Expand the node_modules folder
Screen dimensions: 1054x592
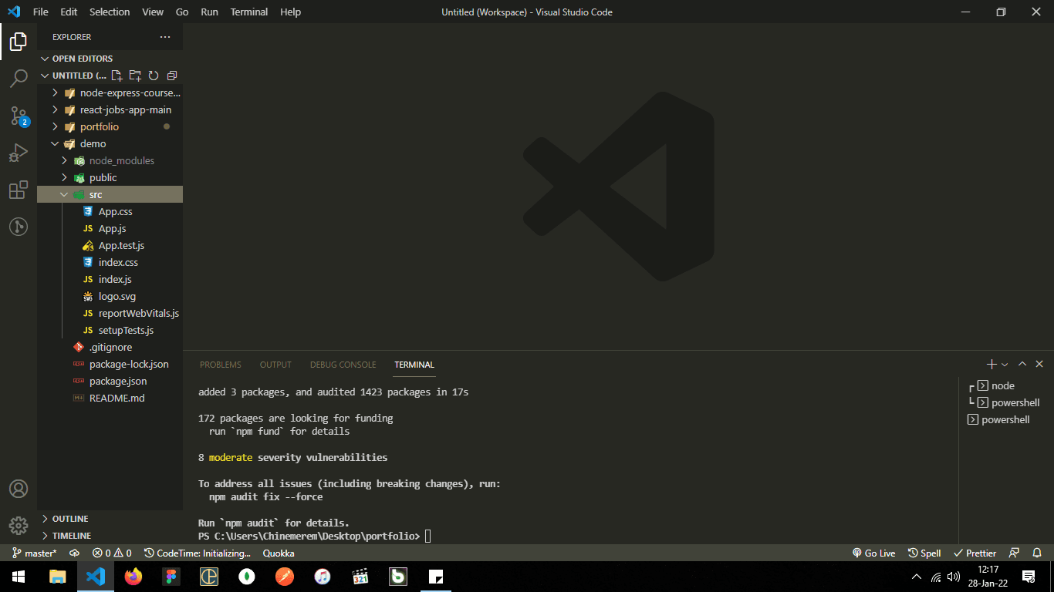coord(121,160)
